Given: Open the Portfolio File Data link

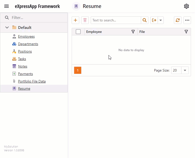Looking at the screenshot, I should click(32, 81).
